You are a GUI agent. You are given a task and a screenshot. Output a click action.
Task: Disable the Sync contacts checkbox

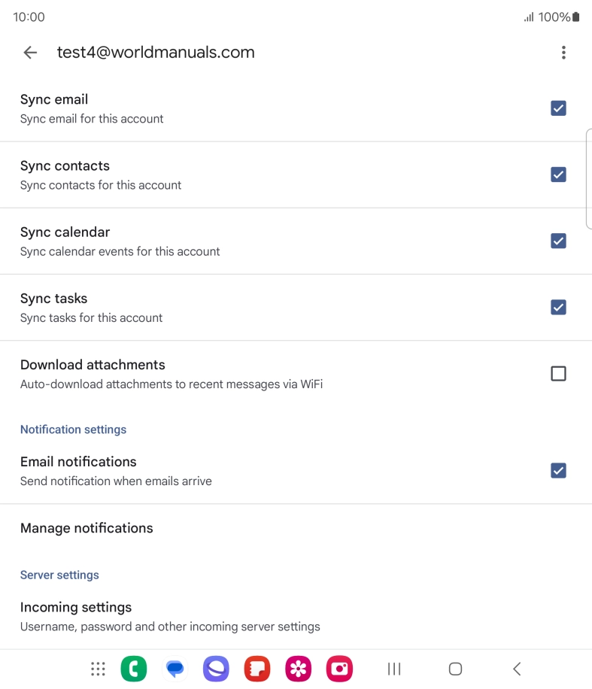(x=558, y=175)
